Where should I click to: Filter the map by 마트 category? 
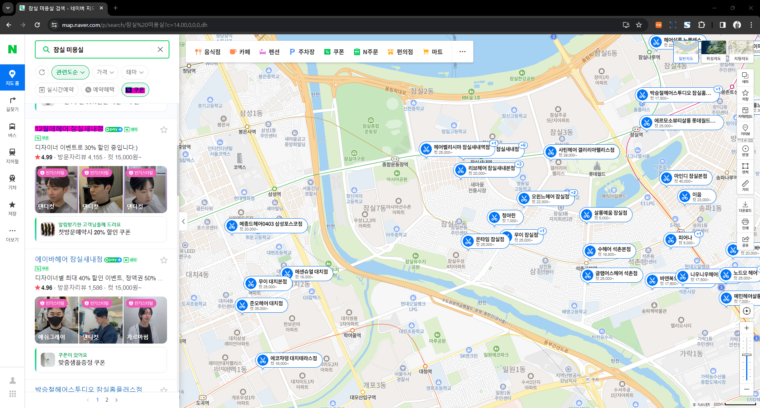[x=433, y=52]
